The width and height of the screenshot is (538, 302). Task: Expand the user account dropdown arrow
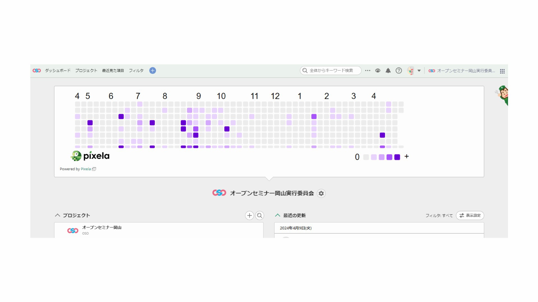click(419, 71)
